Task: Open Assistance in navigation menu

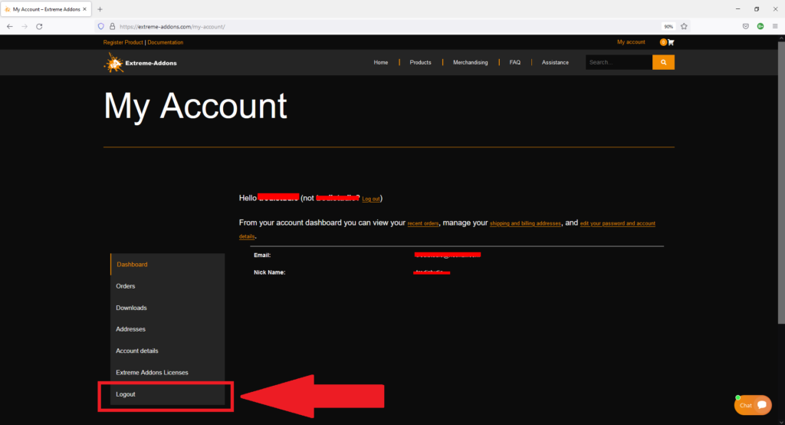Action: click(555, 63)
